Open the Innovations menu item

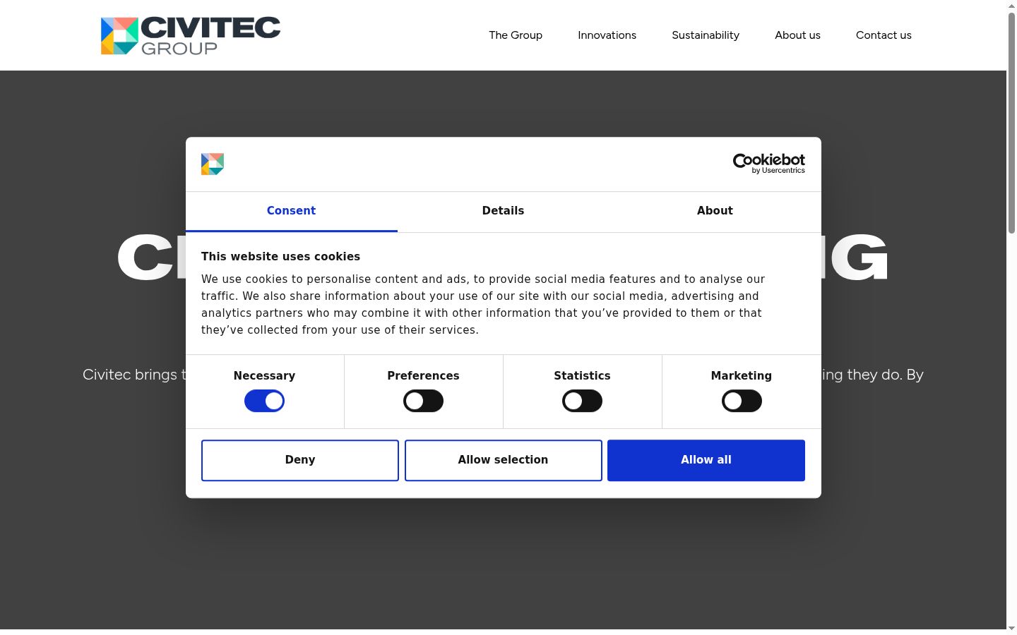[607, 35]
